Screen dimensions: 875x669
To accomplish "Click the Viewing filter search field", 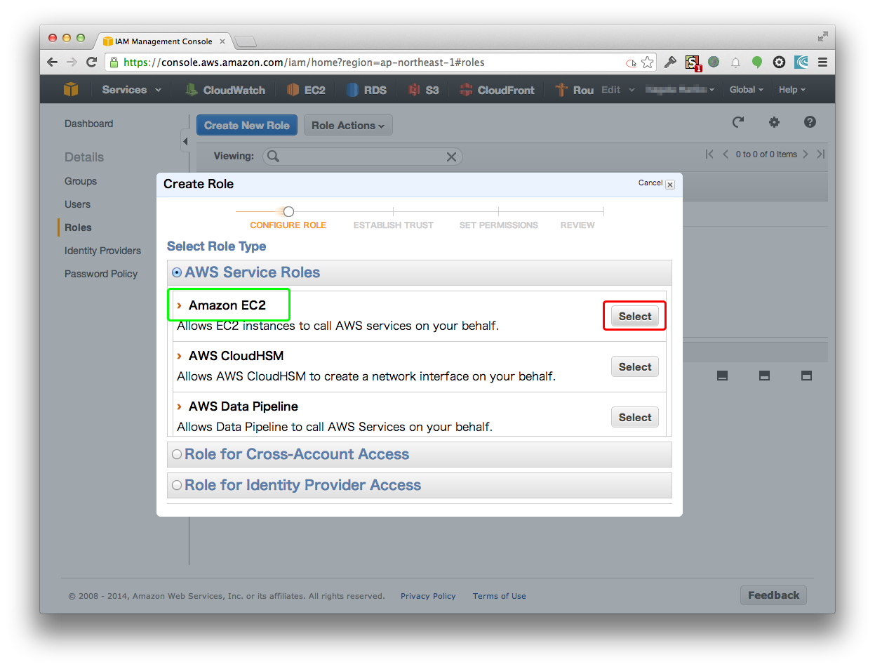I will click(x=358, y=156).
